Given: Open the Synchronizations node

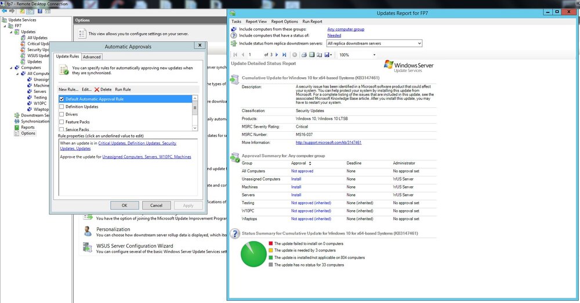Looking at the screenshot, I should point(35,121).
